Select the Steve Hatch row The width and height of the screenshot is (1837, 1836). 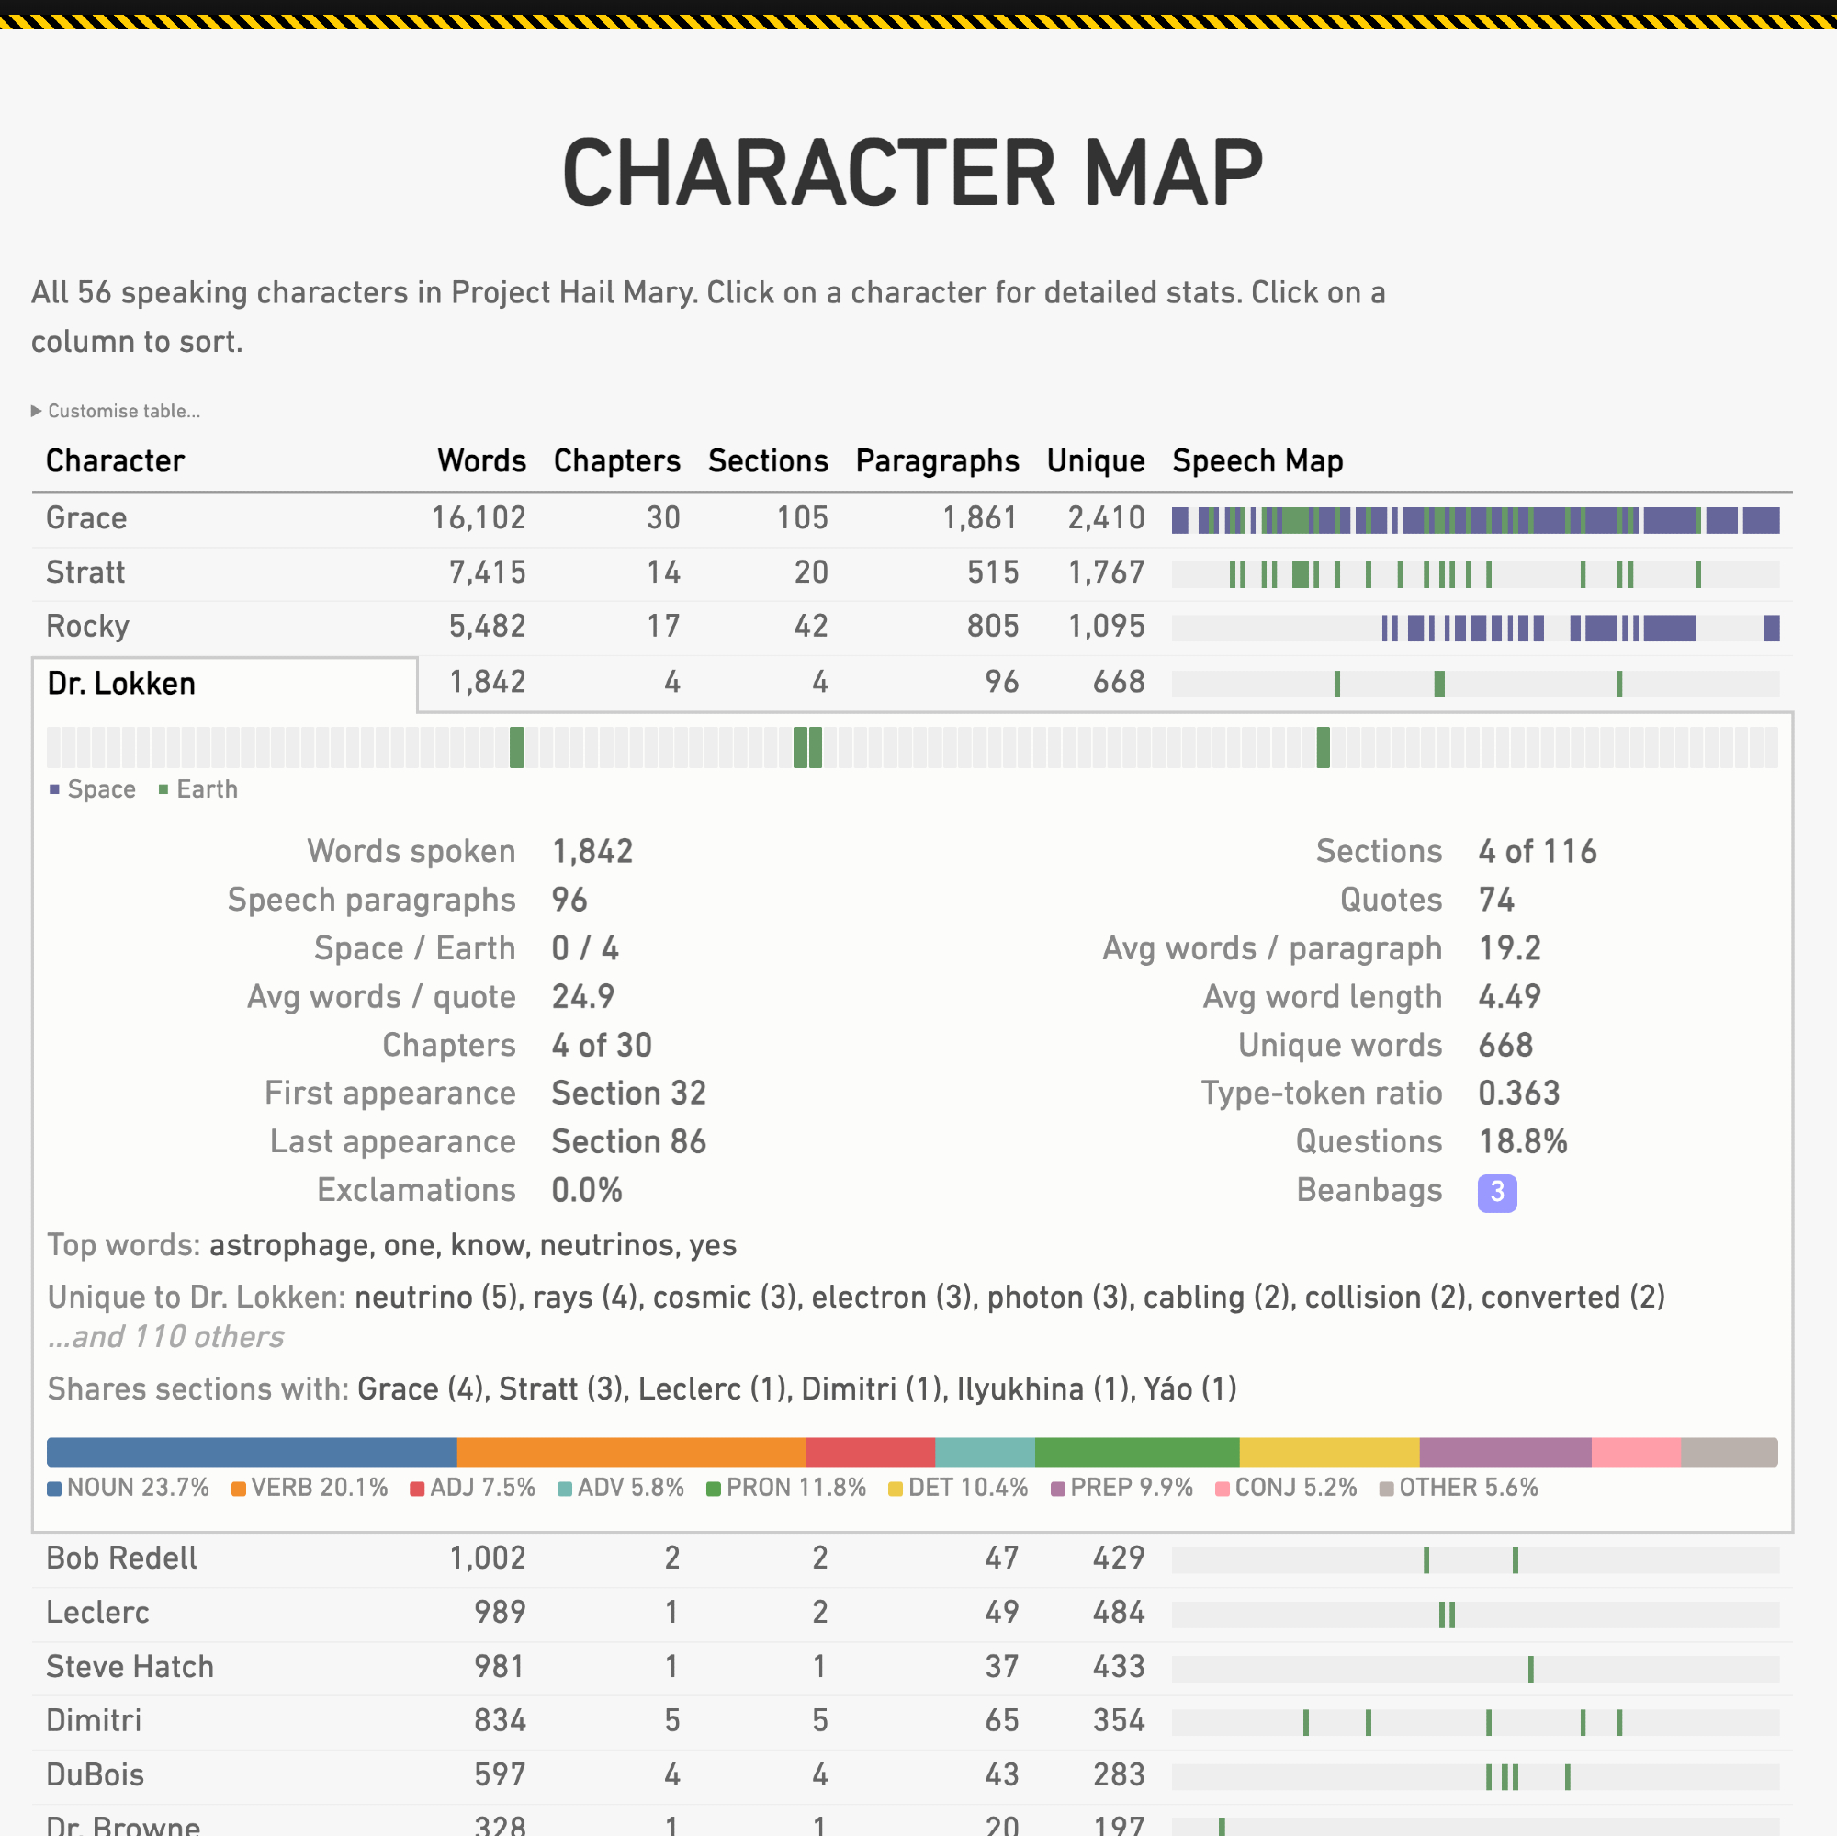[130, 1667]
